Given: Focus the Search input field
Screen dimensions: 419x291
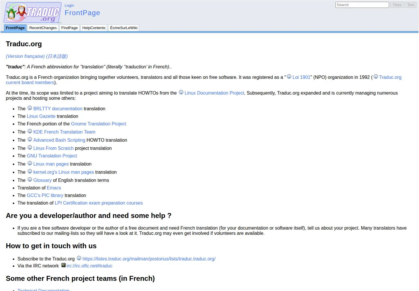Looking at the screenshot, I should click(x=362, y=5).
